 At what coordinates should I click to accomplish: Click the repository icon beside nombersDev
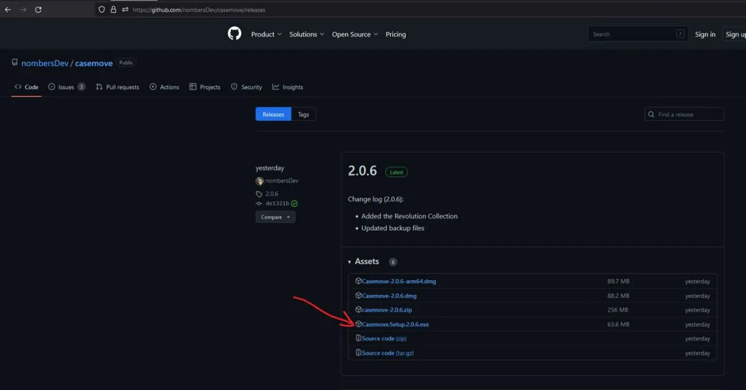click(x=15, y=62)
